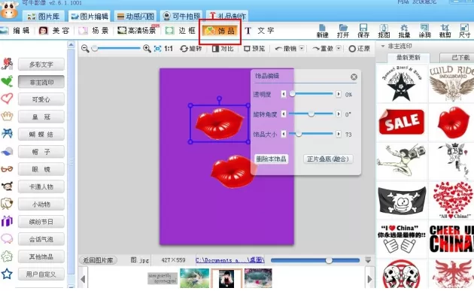
Task: Open the 高清场景 HD scene section
Action: click(x=137, y=31)
